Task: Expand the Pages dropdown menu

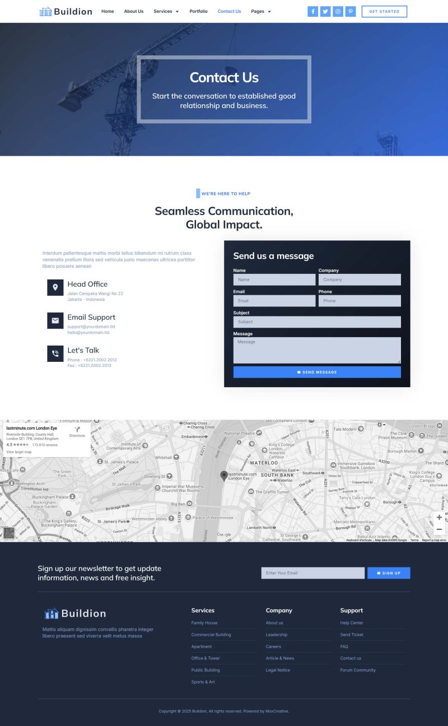Action: 260,11
